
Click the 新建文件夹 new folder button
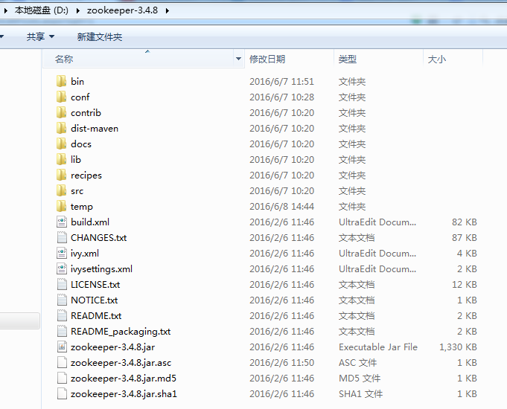point(100,37)
